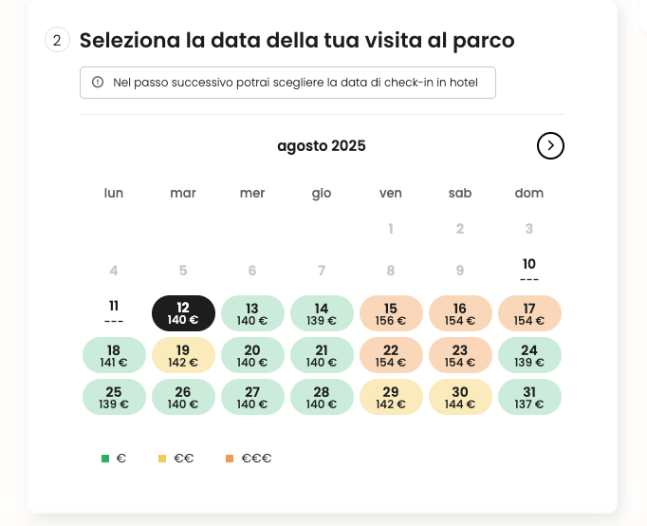Click the yellow €€ legend swatch

pos(162,459)
